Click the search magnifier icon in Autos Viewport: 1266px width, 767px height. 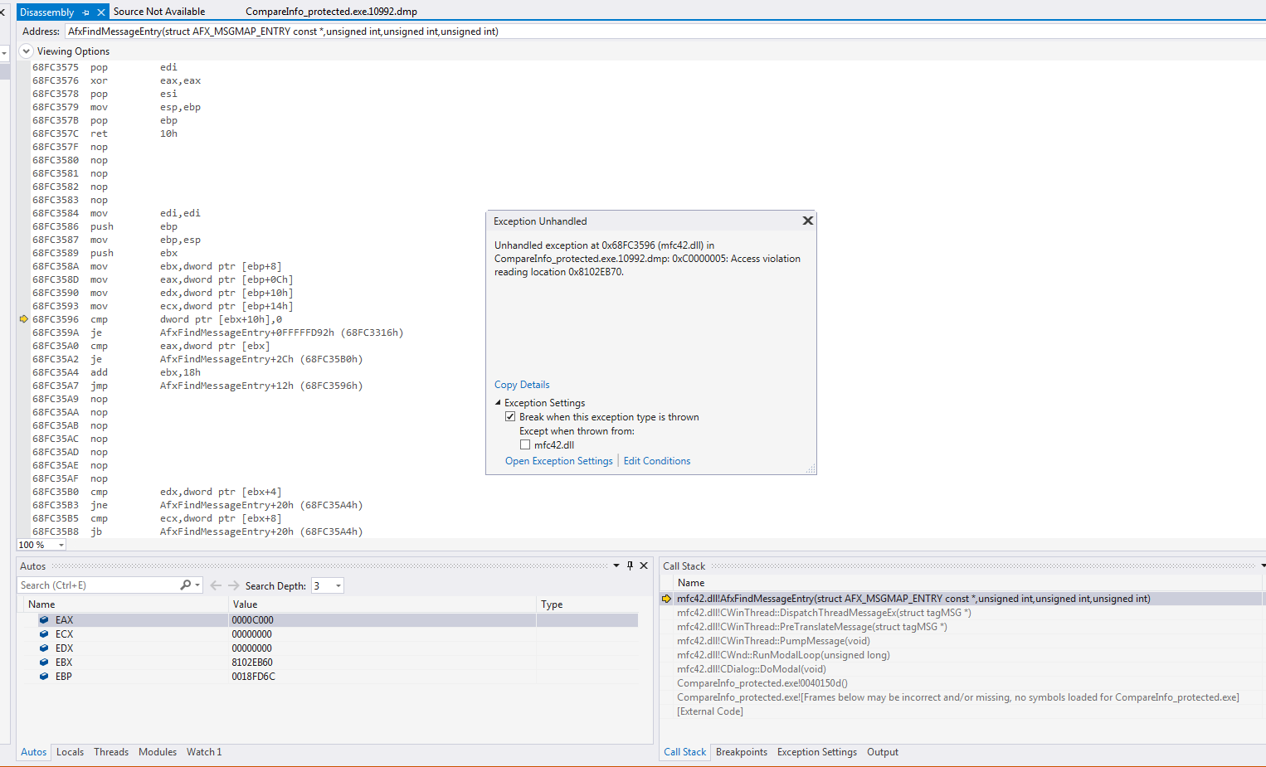click(x=186, y=585)
